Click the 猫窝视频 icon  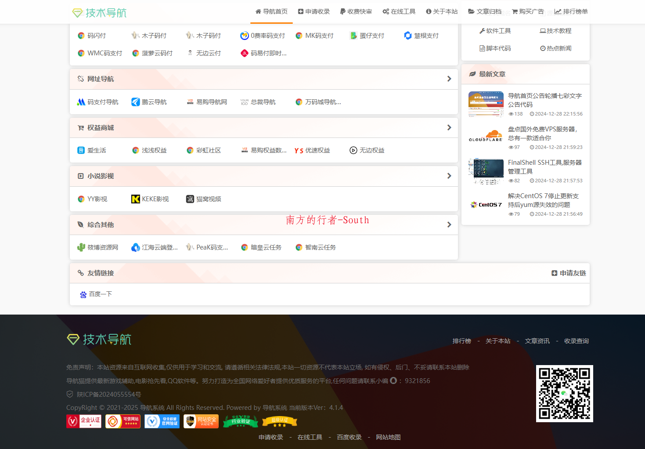190,199
